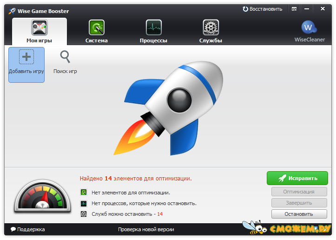Click the Завершить button
336x240 pixels.
point(299,203)
